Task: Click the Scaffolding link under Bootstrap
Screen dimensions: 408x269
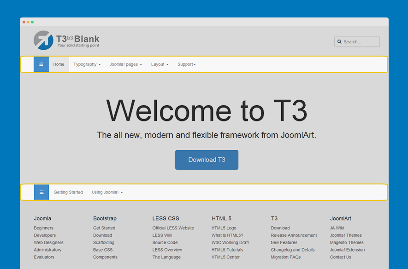Action: (x=105, y=243)
